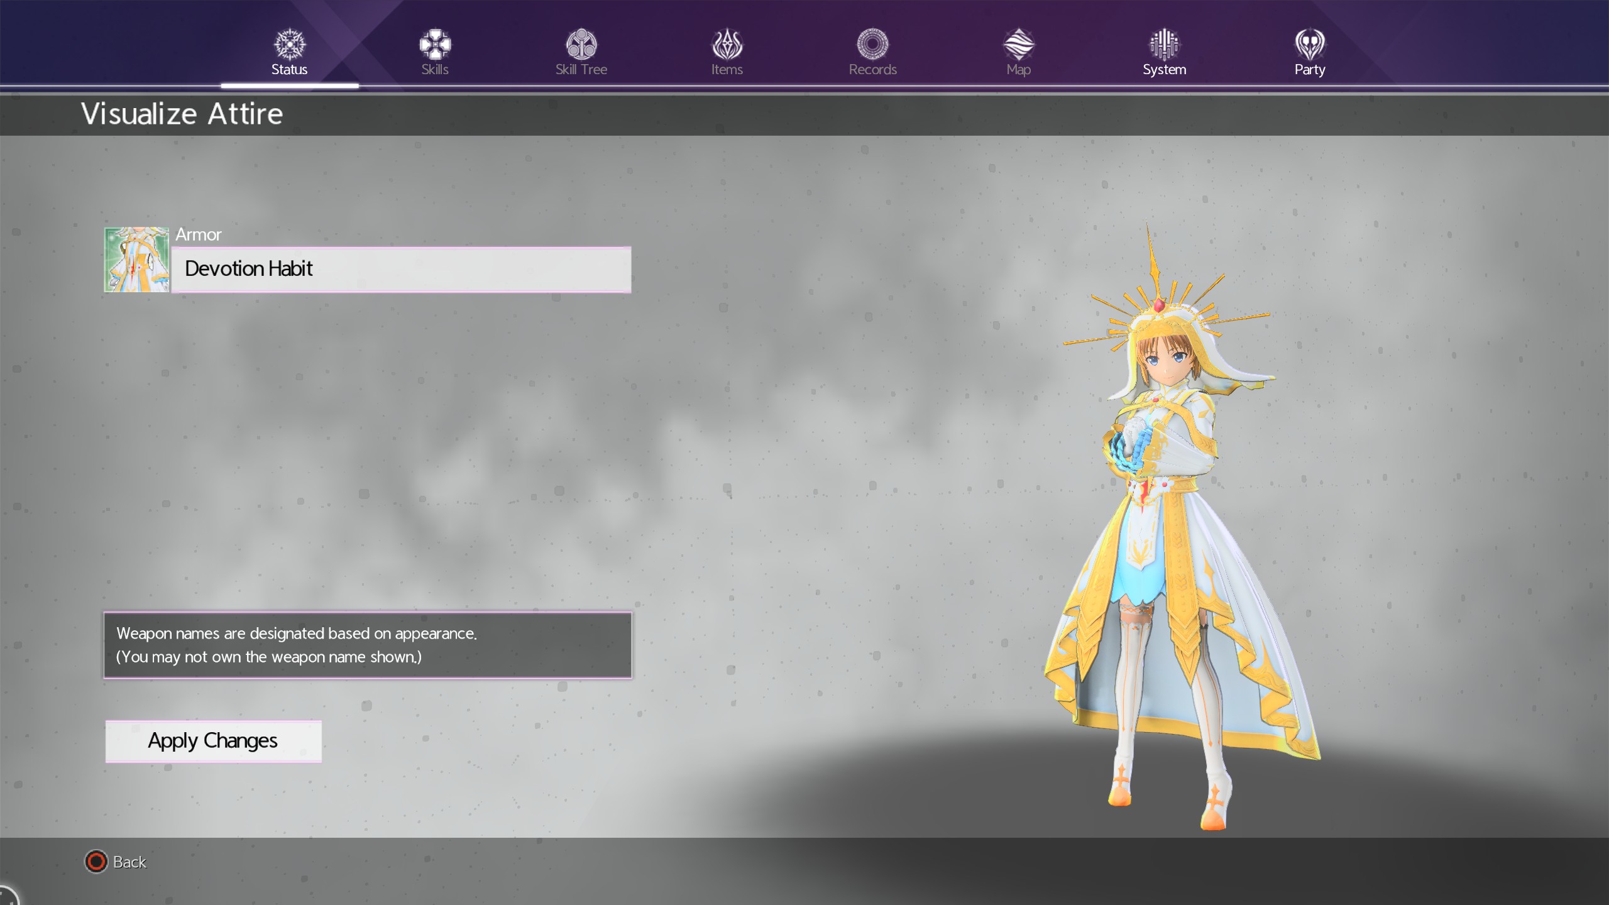
Task: Open the Map menu icon
Action: (1019, 43)
